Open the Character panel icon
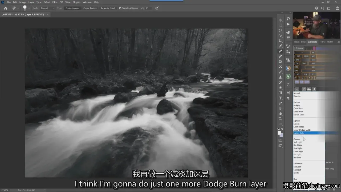This screenshot has width=341, height=192. point(288,93)
